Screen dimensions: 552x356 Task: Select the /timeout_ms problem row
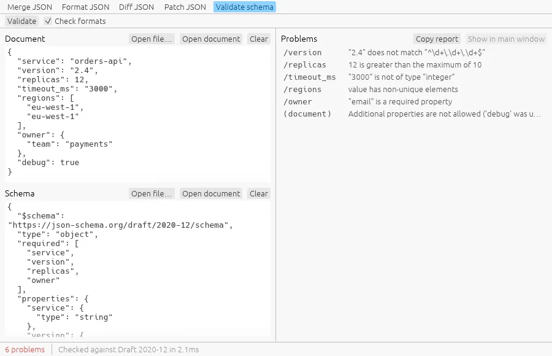(x=413, y=77)
